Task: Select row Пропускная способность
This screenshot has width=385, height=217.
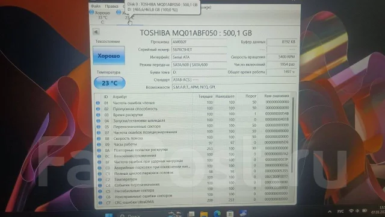Action: click(192, 108)
